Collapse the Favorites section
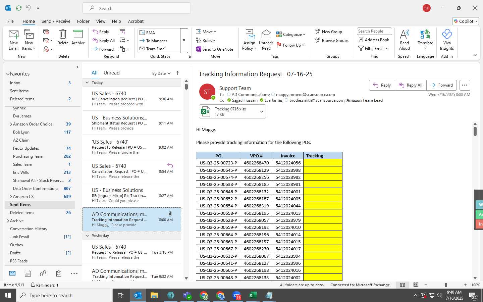Viewport: 483px width, 302px height. (7, 74)
